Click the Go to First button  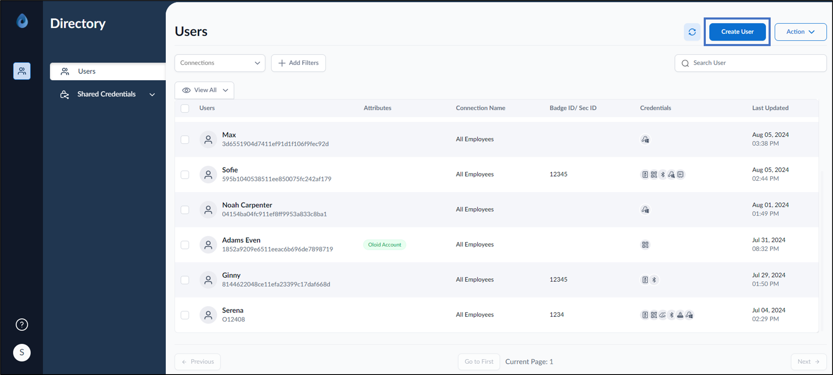pyautogui.click(x=479, y=362)
